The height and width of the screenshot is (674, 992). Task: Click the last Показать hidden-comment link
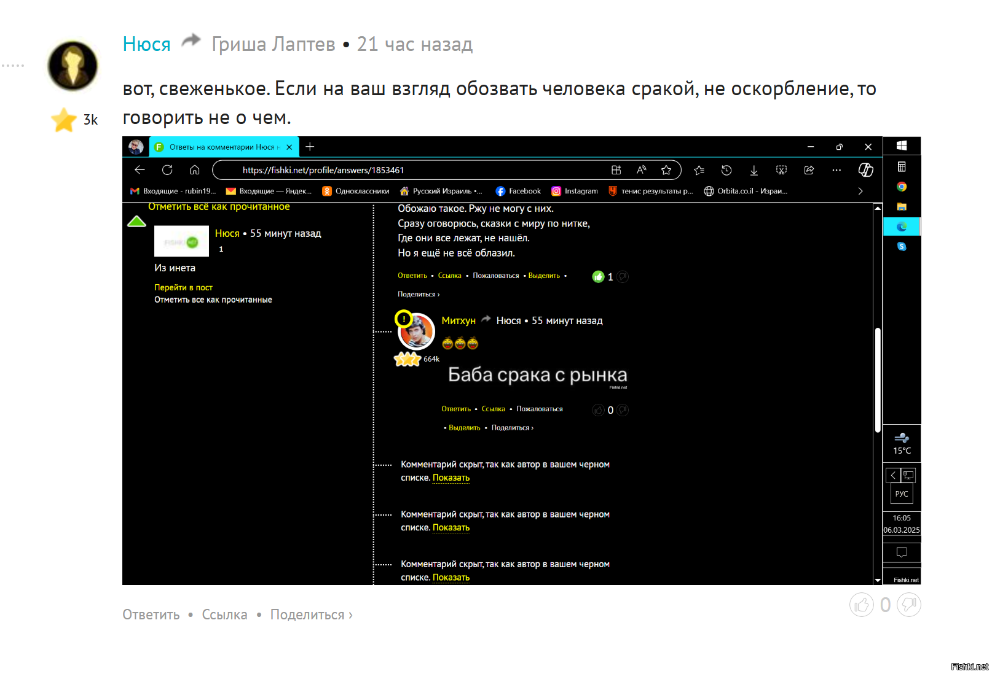(x=451, y=578)
